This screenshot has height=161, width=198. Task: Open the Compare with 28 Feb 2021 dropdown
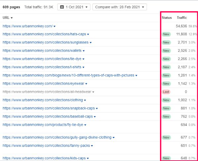[x=119, y=7]
